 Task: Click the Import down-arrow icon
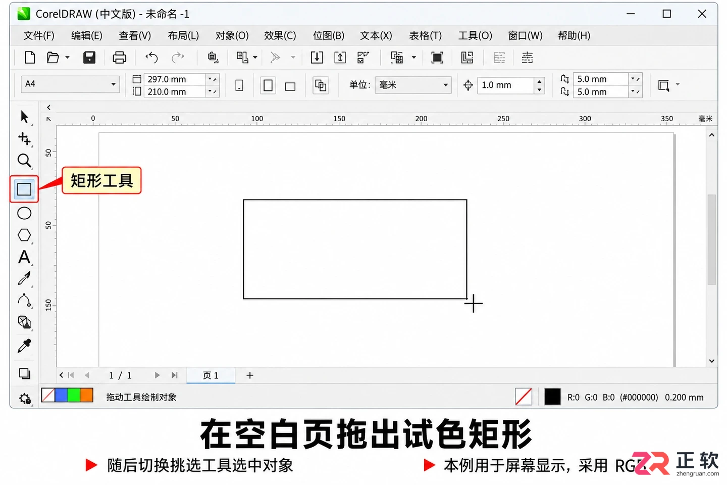point(317,58)
